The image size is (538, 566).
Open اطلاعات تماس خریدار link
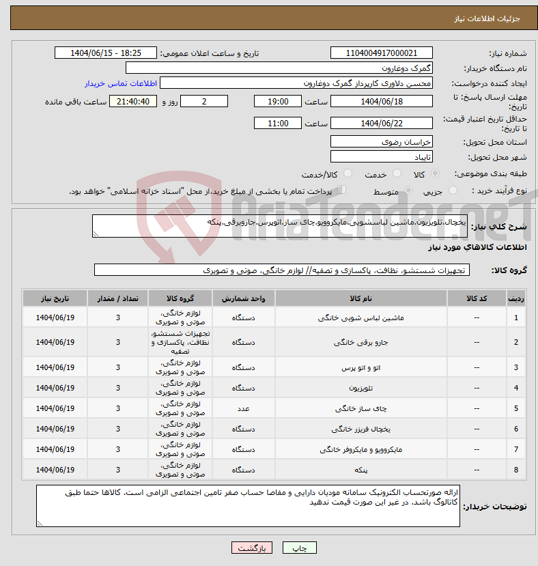(121, 83)
